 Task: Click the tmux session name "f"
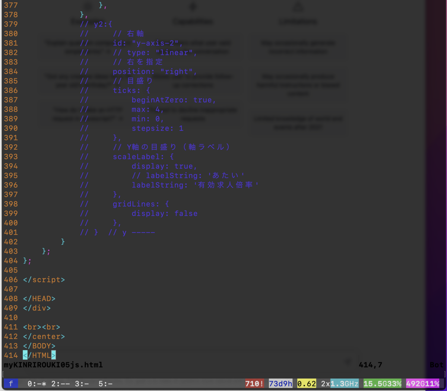(x=11, y=384)
